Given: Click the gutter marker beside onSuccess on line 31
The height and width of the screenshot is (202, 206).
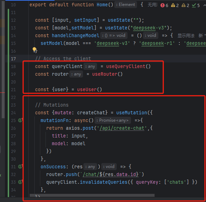Looking at the screenshot, I should pos(20,167).
